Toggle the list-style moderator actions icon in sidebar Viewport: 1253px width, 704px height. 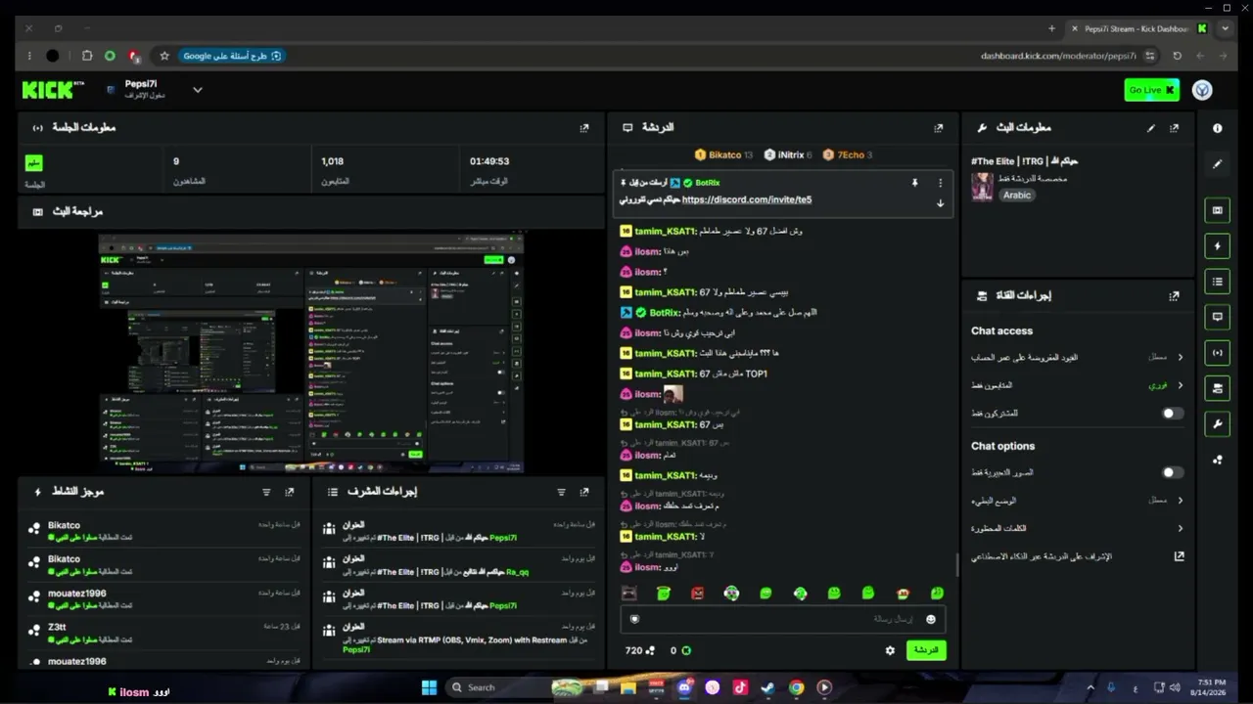[x=1217, y=282]
